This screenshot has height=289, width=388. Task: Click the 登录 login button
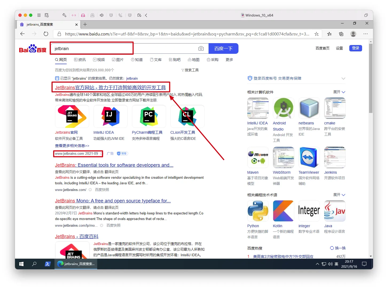tap(356, 48)
